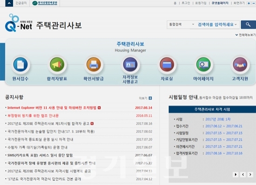
Task: Open the 긴급공지 tab
Action: (21, 3)
